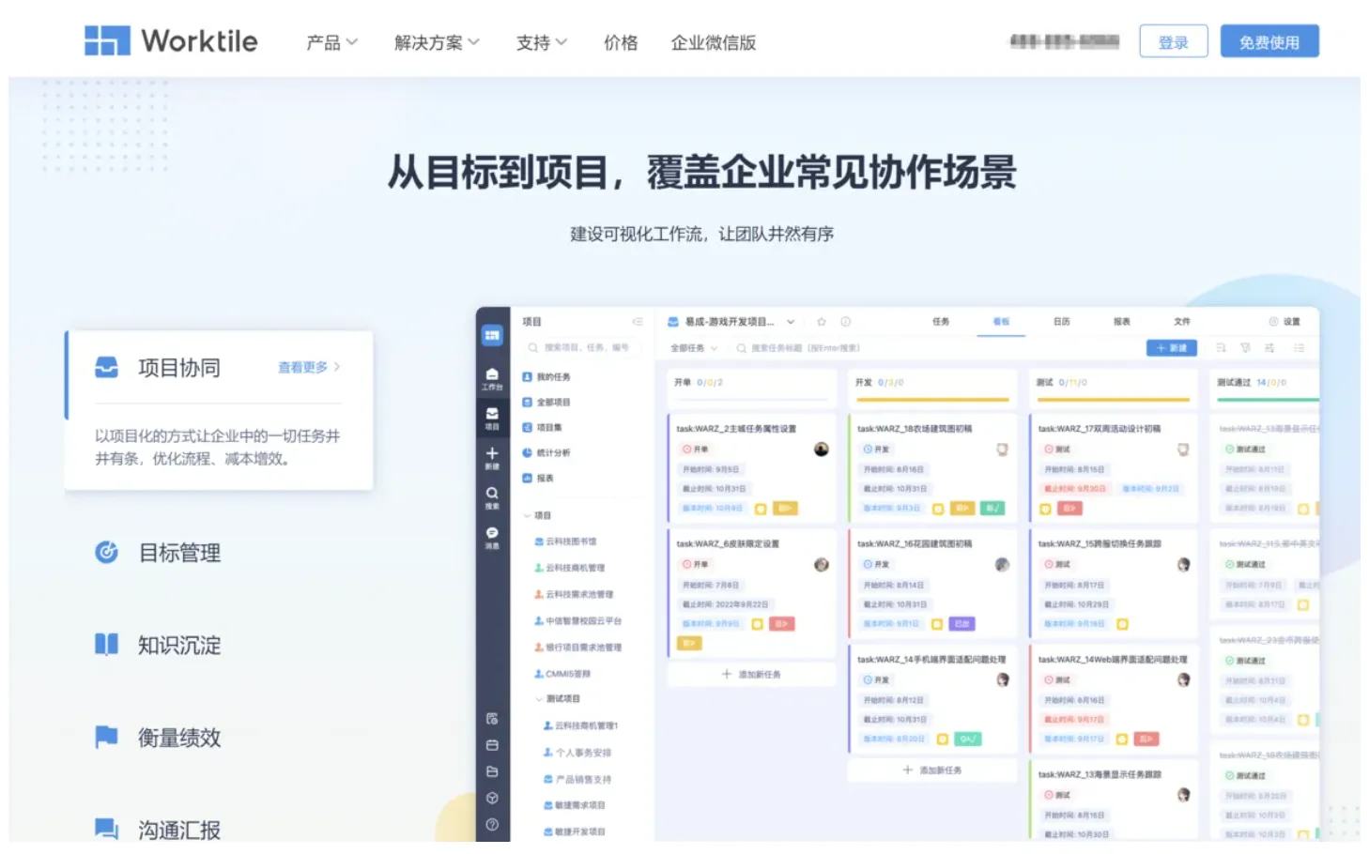Select the 衡量绩效 flag icon
The width and height of the screenshot is (1369, 854).
tap(107, 737)
